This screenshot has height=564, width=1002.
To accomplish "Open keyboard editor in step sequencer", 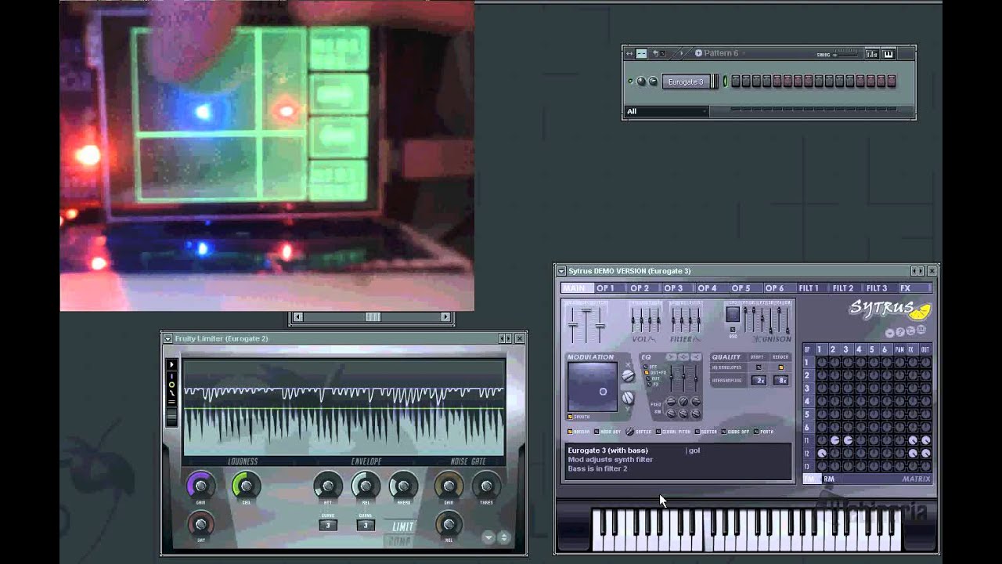I will click(888, 53).
